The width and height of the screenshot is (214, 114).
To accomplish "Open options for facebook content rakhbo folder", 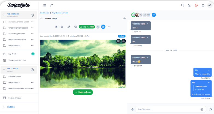I will 32,89.
